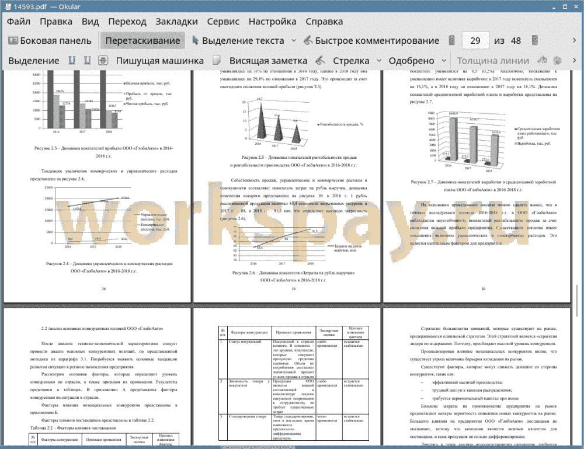Image resolution: width=584 pixels, height=449 pixels.
Task: Select the strikeout annotation icon
Action: 103,60
